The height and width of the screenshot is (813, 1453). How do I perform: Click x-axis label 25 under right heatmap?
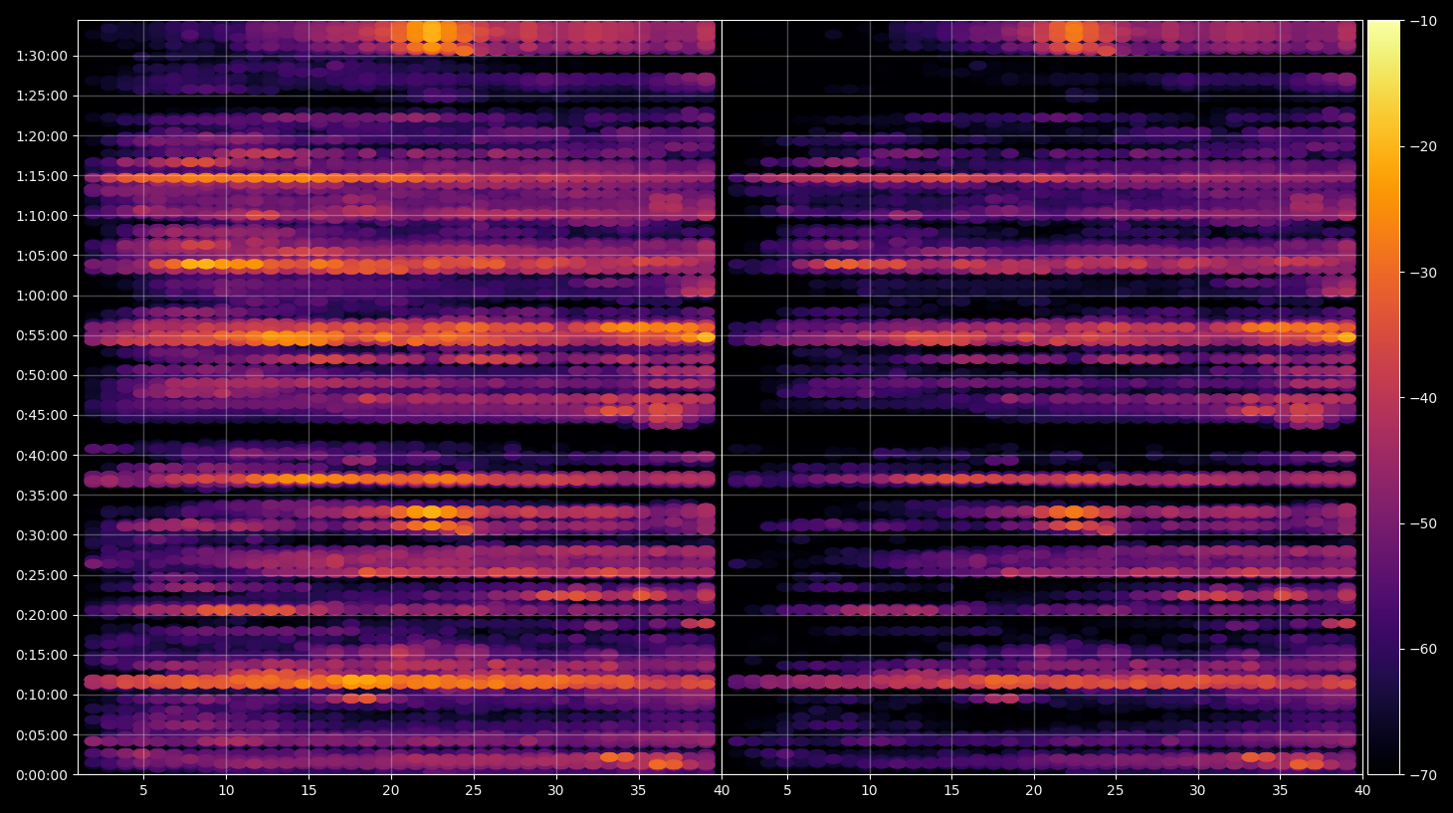tap(1116, 791)
